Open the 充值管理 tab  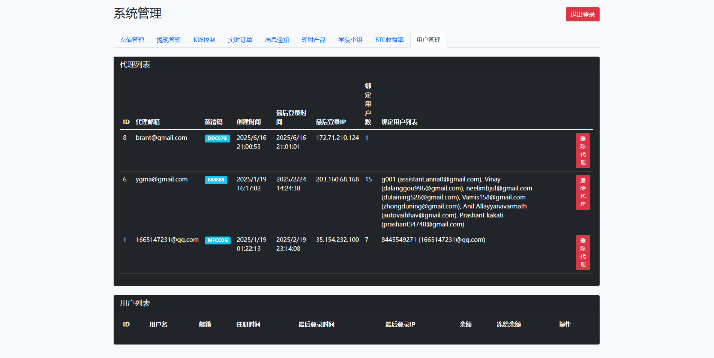point(132,40)
